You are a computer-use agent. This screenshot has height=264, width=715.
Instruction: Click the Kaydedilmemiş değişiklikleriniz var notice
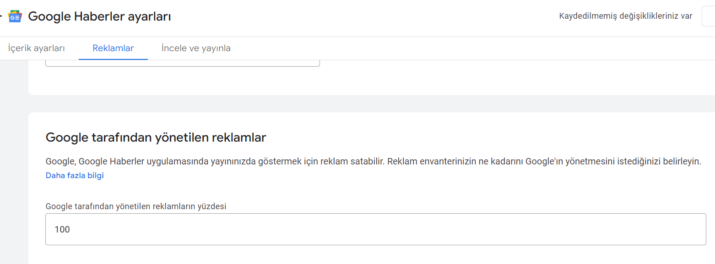[625, 16]
